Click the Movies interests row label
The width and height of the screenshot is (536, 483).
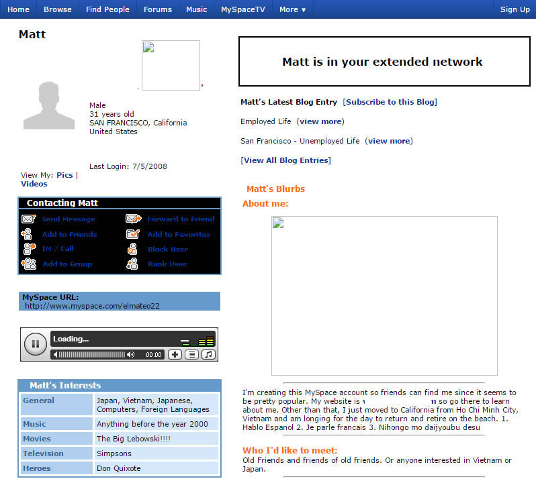(x=37, y=439)
